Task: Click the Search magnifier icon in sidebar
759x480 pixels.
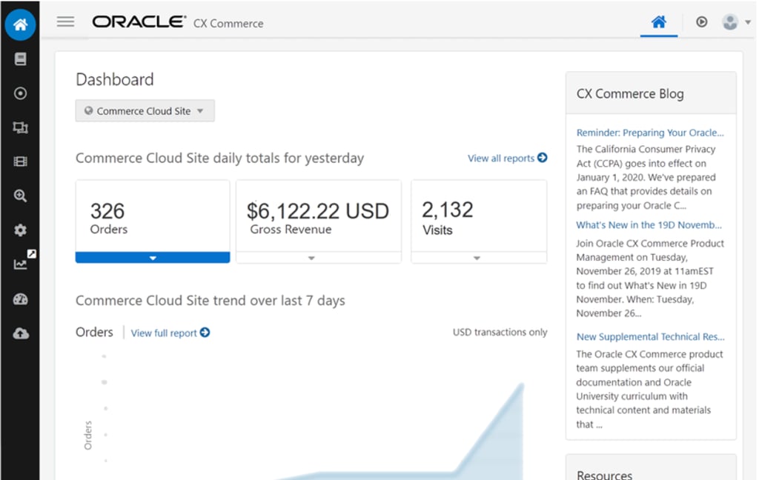Action: tap(20, 196)
